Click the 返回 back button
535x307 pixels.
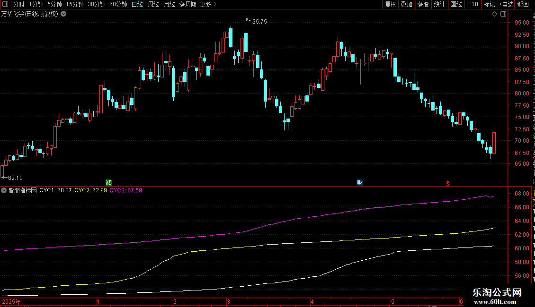pyautogui.click(x=523, y=4)
